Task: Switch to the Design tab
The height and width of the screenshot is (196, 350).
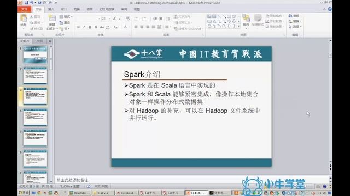Action: pos(64,9)
